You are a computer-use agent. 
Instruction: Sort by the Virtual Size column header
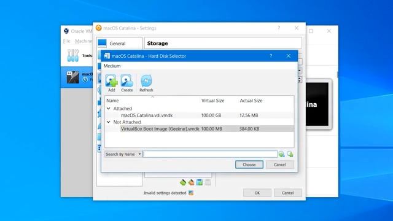(x=213, y=101)
